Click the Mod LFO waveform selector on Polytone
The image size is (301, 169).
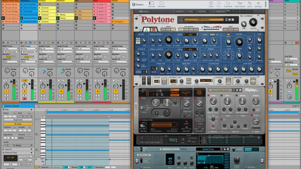[154, 68]
